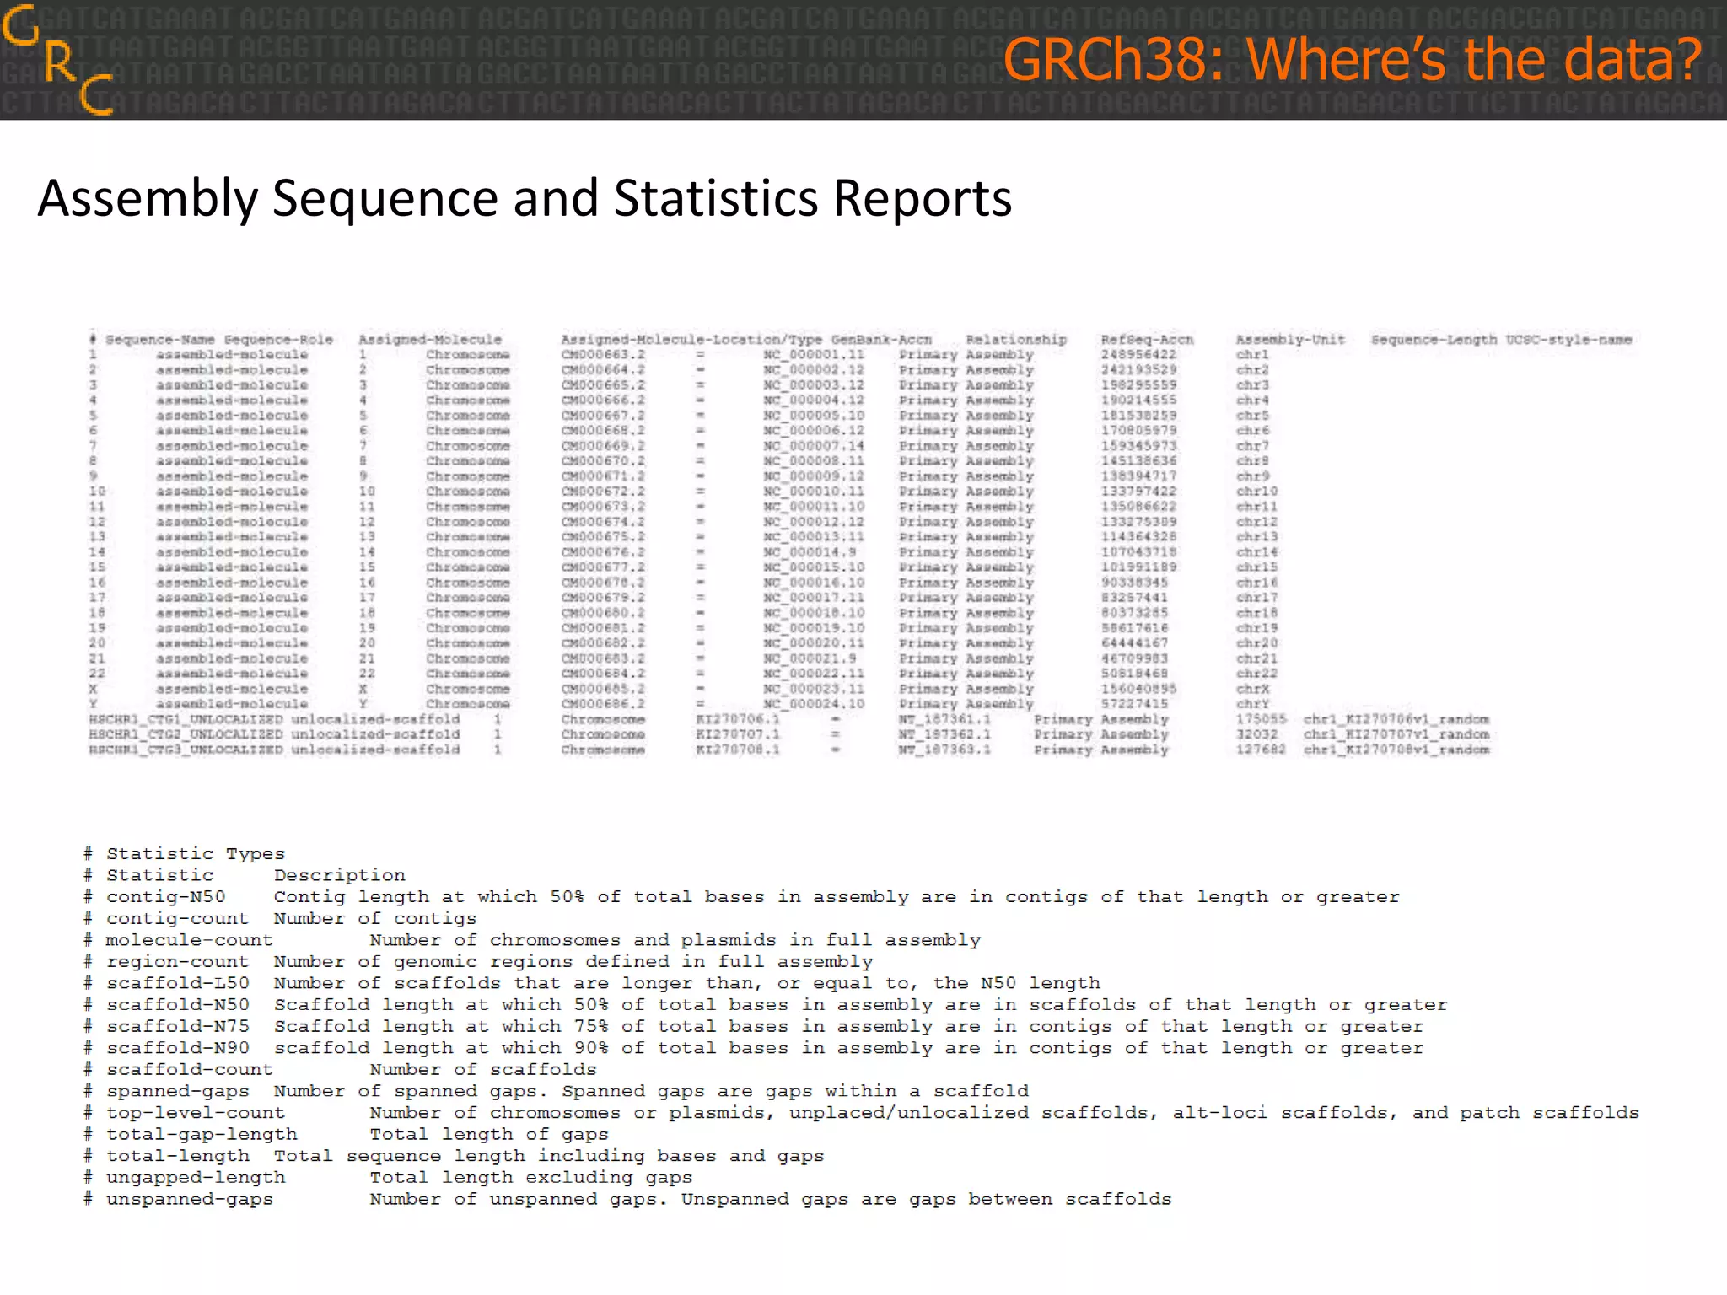Click the 'KI270708.1' accession
The width and height of the screenshot is (1727, 1295).
pos(738,750)
